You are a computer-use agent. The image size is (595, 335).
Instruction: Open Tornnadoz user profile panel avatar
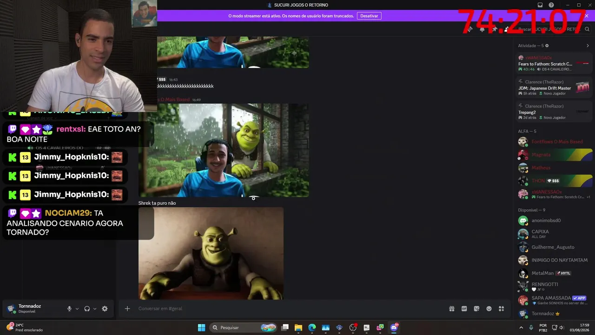click(11, 308)
